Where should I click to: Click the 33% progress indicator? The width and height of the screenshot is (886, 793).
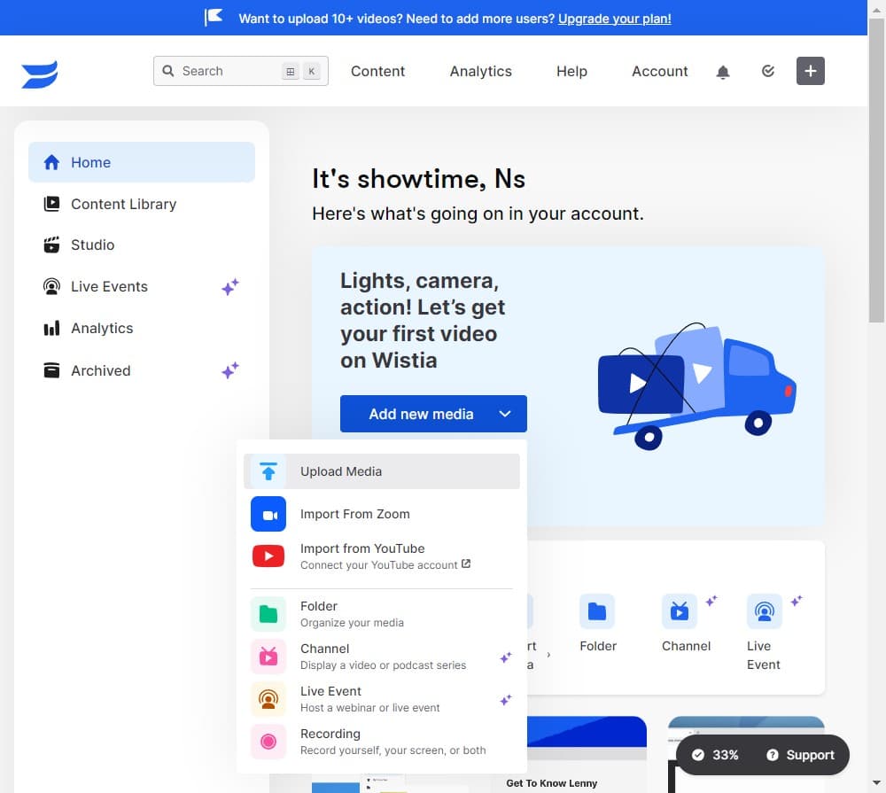pos(716,755)
